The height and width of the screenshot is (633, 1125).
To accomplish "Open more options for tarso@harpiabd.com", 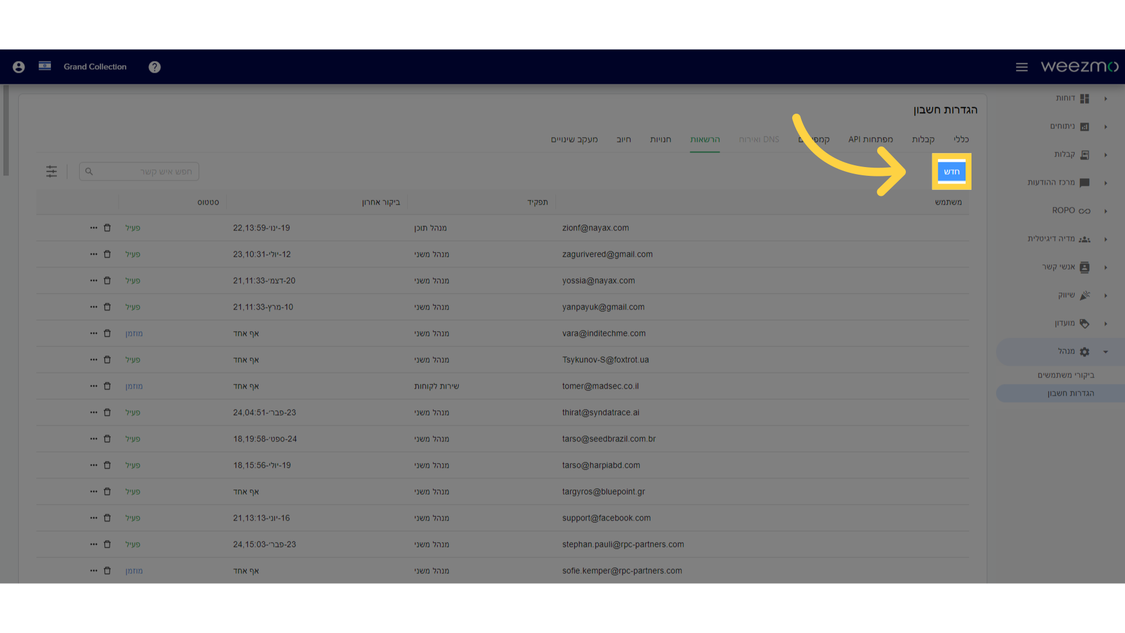I will pos(94,465).
